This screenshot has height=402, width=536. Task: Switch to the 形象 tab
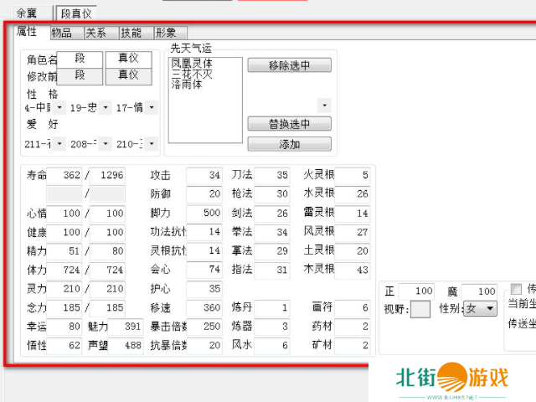165,33
